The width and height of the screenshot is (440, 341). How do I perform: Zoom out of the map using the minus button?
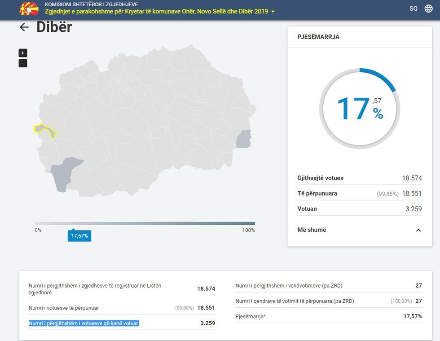point(22,63)
